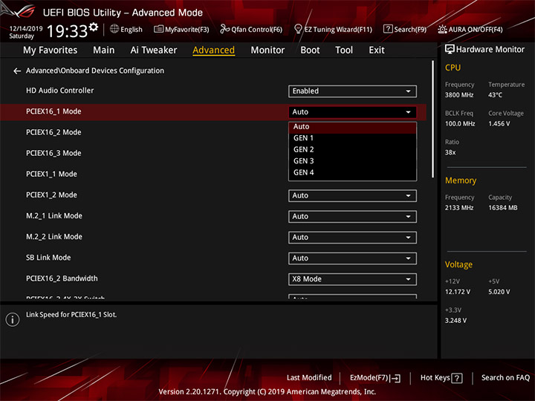Image resolution: width=535 pixels, height=401 pixels.
Task: Click the 3.248 V reading
Action: pos(455,321)
